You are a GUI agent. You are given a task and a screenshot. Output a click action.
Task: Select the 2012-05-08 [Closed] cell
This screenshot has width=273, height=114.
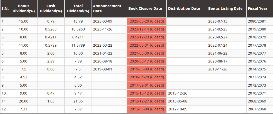point(147,109)
